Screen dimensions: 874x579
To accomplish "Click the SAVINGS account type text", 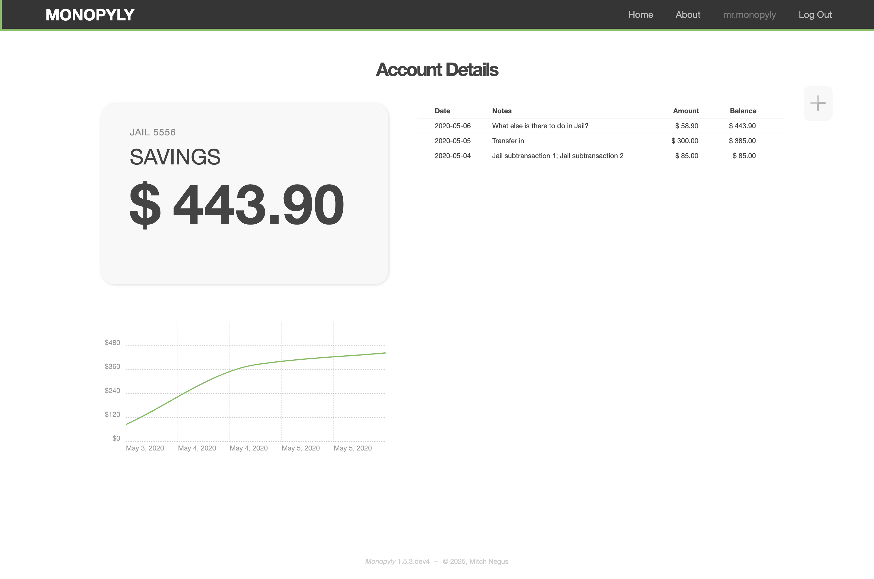I will tap(175, 157).
